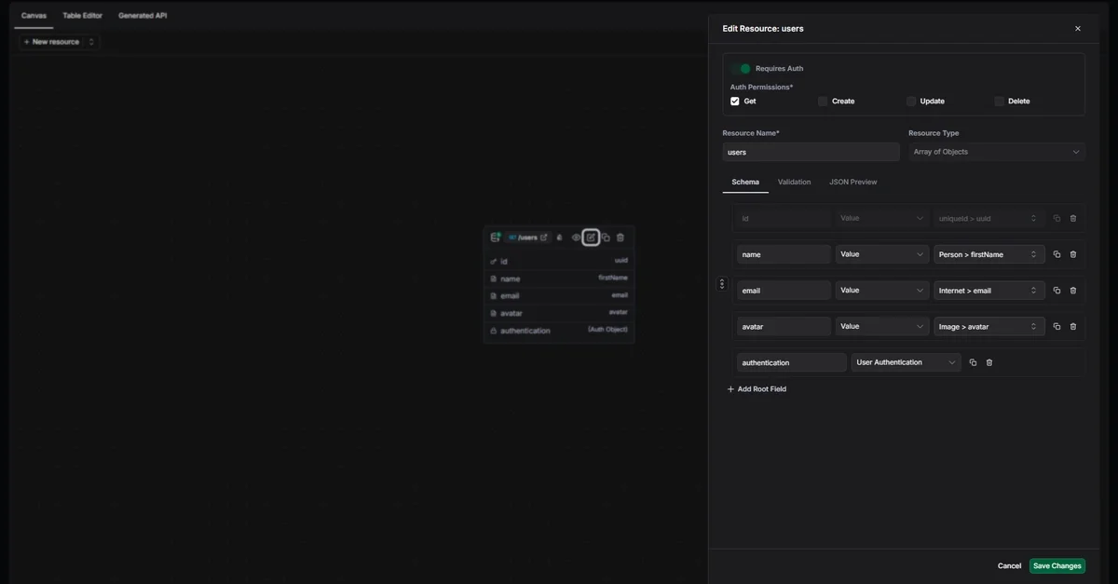
Task: Switch to the JSON Preview tab
Action: (x=852, y=182)
